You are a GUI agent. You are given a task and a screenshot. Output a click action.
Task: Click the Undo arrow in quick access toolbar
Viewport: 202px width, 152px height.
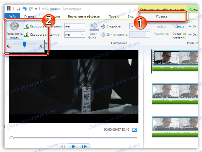click(x=25, y=9)
